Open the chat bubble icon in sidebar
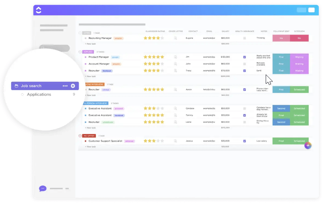Screen dimensions: 322x205 (x=43, y=188)
